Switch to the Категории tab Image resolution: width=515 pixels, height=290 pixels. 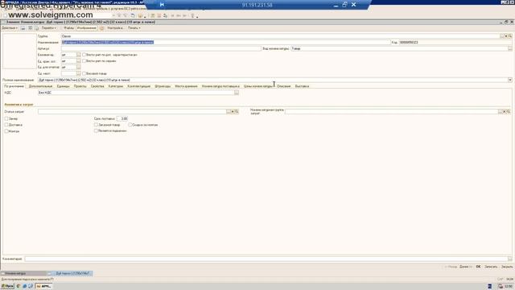[x=116, y=86]
